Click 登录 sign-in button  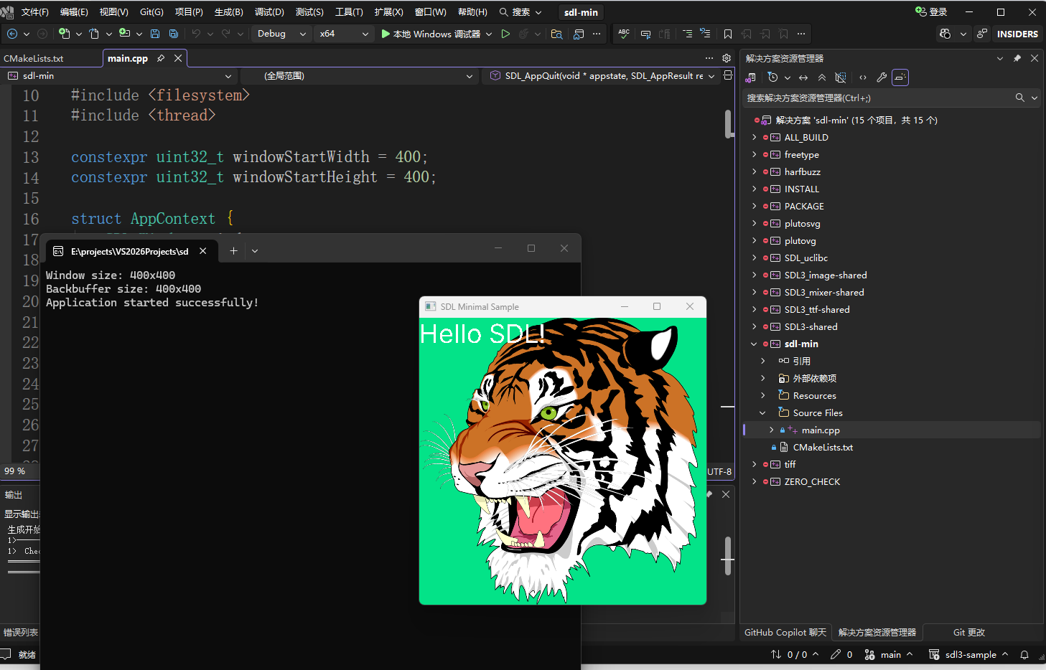coord(931,12)
